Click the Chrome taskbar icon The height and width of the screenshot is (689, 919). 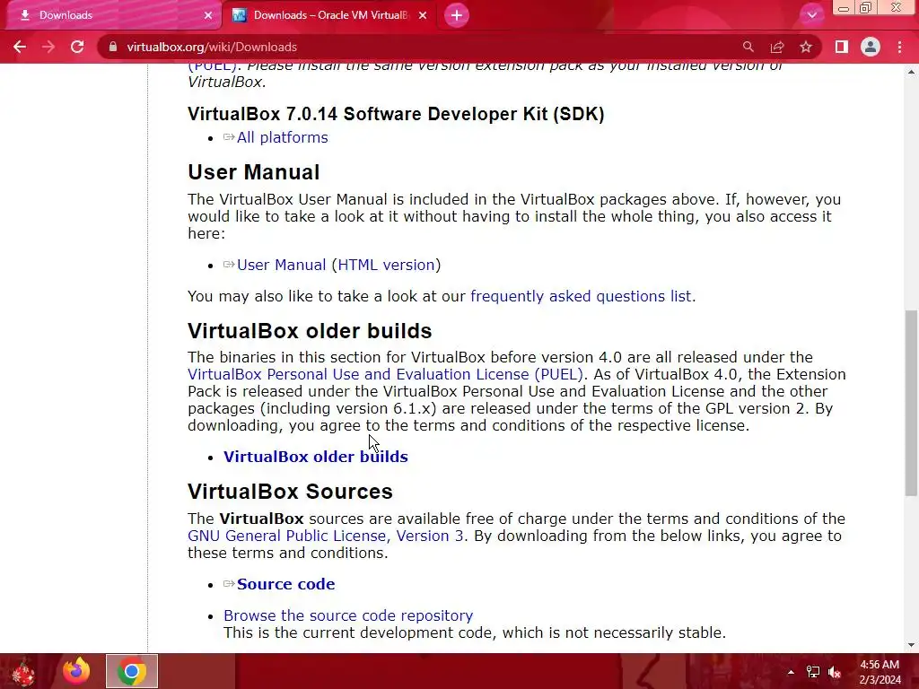pyautogui.click(x=132, y=671)
